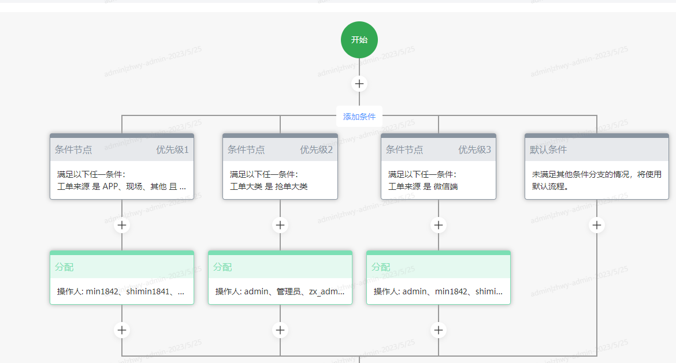Open 分配 card with 操作人 min1842、shimin1841

tap(122, 278)
